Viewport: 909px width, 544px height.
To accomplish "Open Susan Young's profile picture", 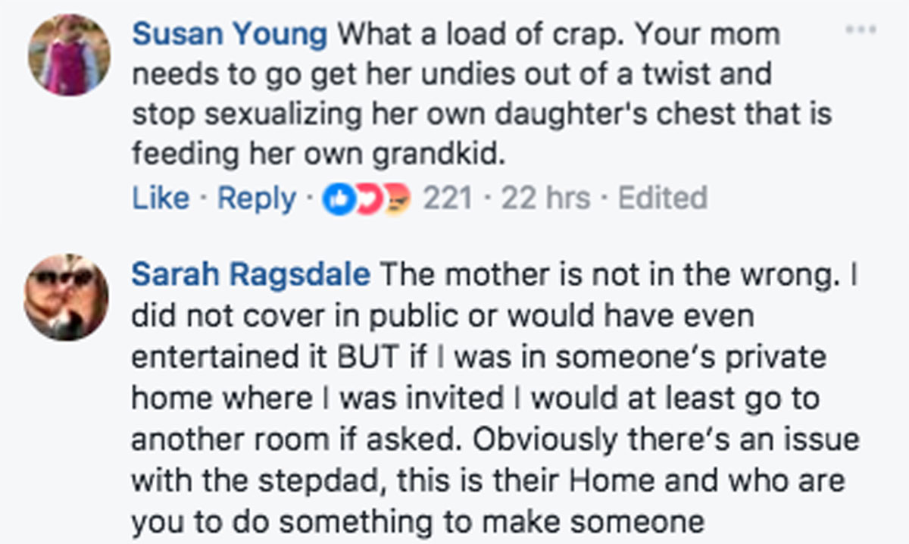I will click(69, 55).
